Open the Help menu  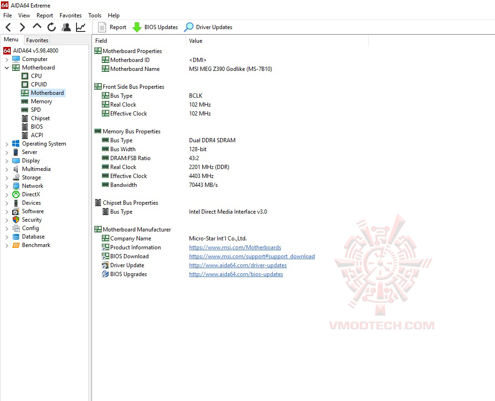pos(114,15)
